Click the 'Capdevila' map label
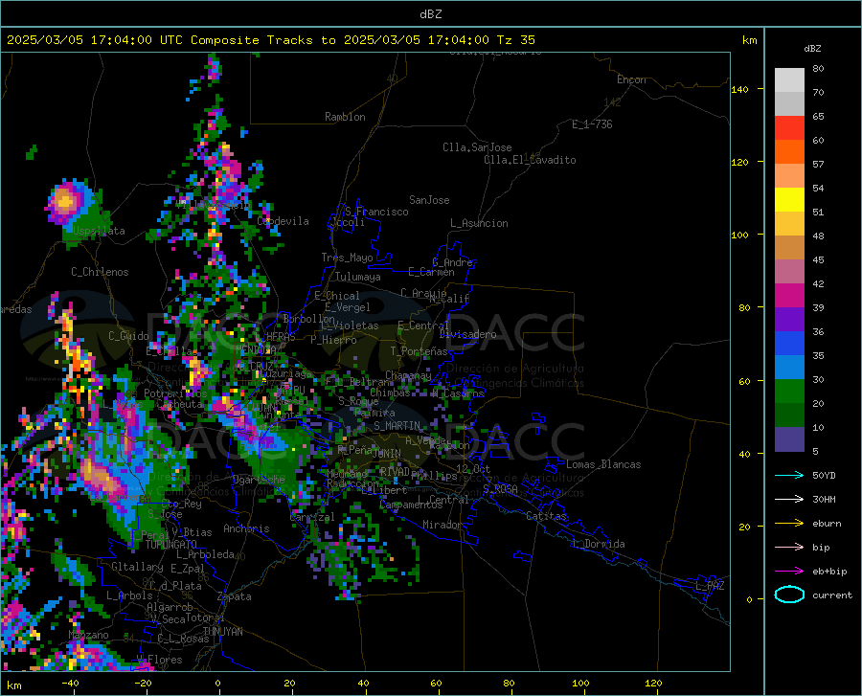Screen dimensions: 862x696 pos(283,221)
